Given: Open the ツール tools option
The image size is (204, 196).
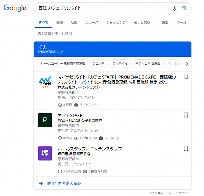Looking at the screenshot, I should click(x=182, y=22).
